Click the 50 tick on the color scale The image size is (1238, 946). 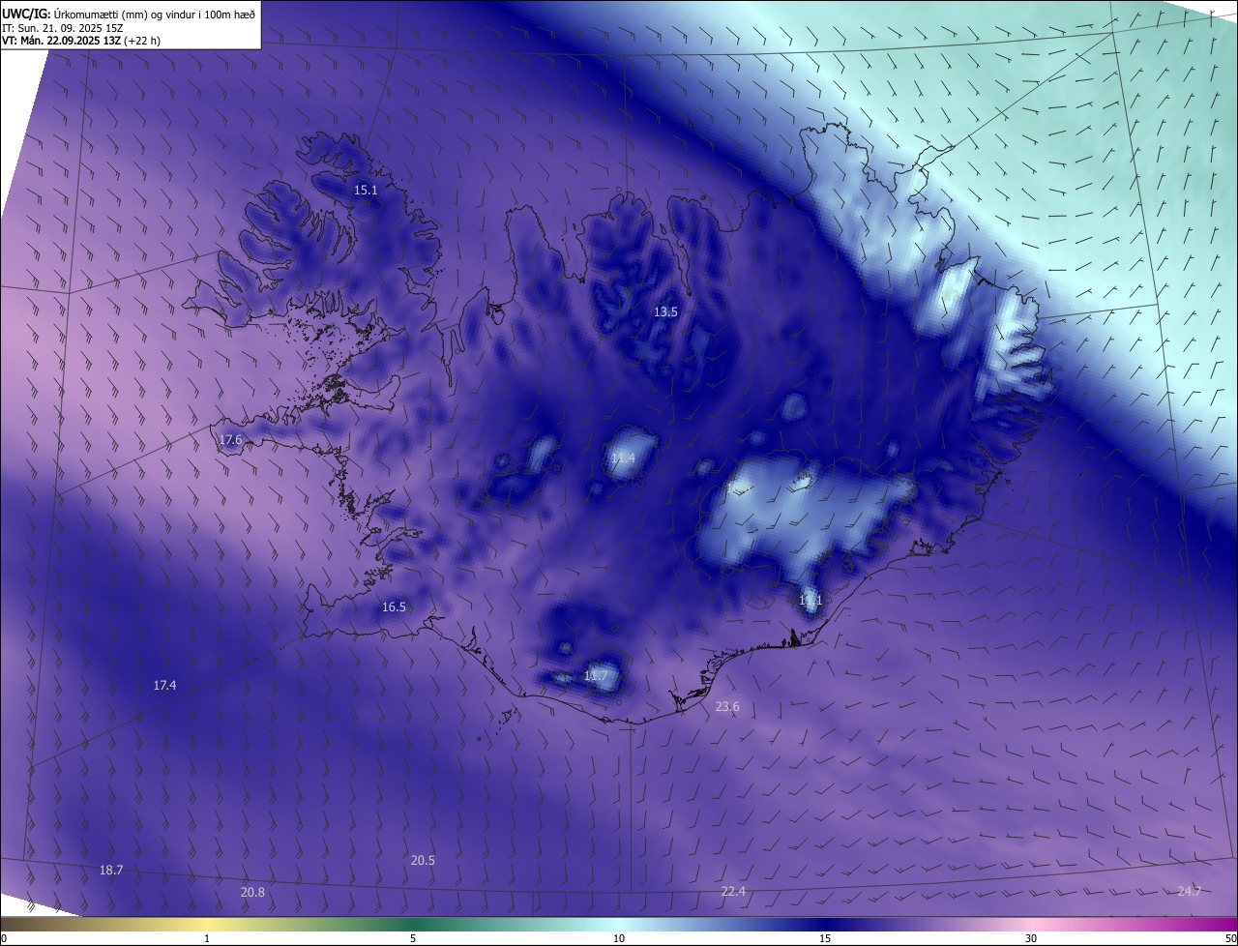(1230, 938)
